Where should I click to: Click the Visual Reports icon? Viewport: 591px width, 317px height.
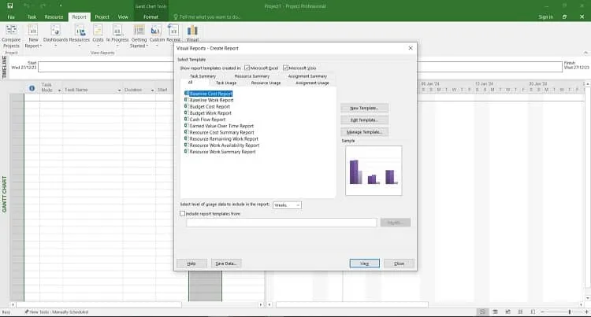click(x=192, y=31)
